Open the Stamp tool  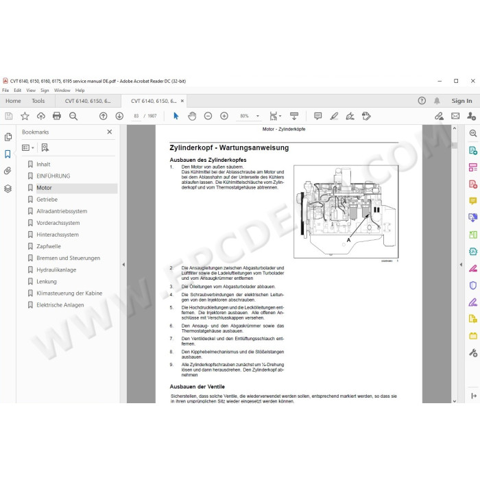tap(366, 116)
